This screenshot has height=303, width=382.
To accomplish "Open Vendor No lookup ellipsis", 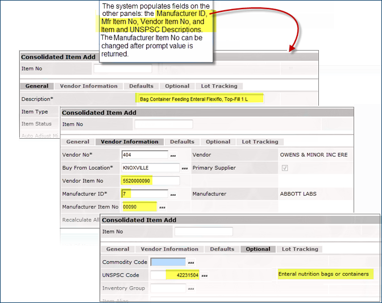I will (173, 155).
